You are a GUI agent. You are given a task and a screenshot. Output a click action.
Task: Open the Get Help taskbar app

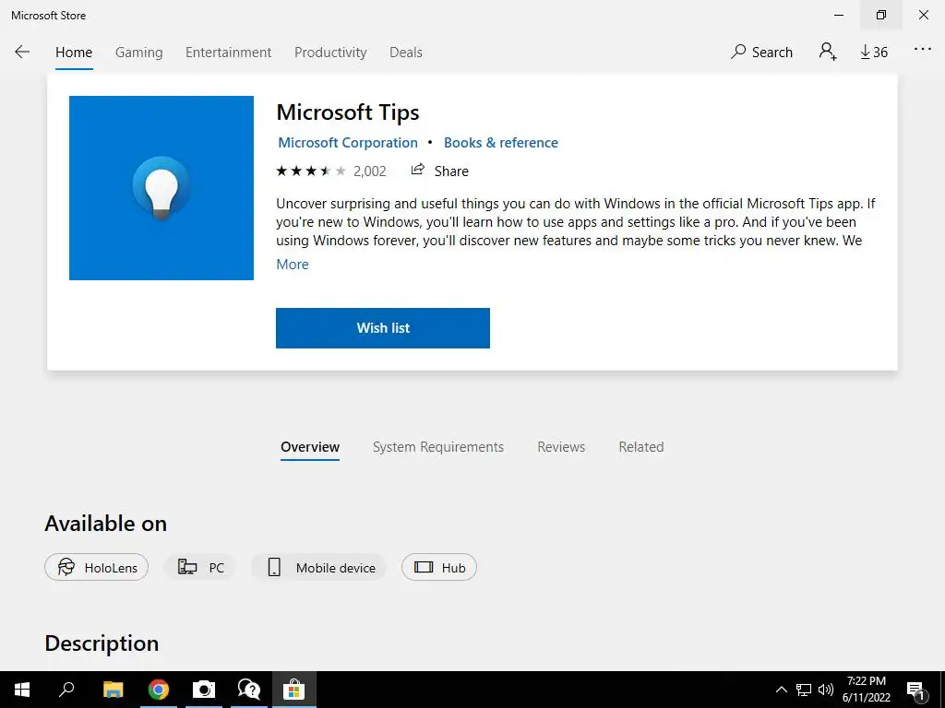click(x=249, y=690)
